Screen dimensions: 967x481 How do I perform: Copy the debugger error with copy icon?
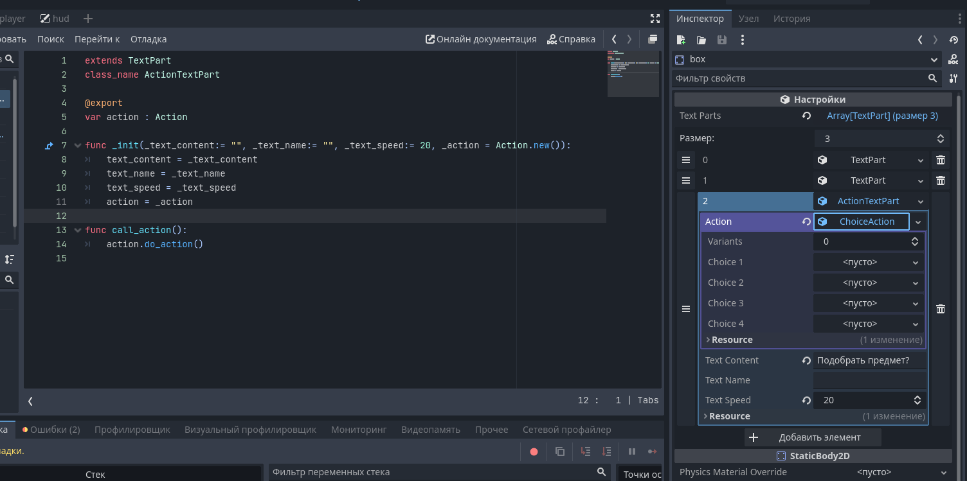point(559,451)
